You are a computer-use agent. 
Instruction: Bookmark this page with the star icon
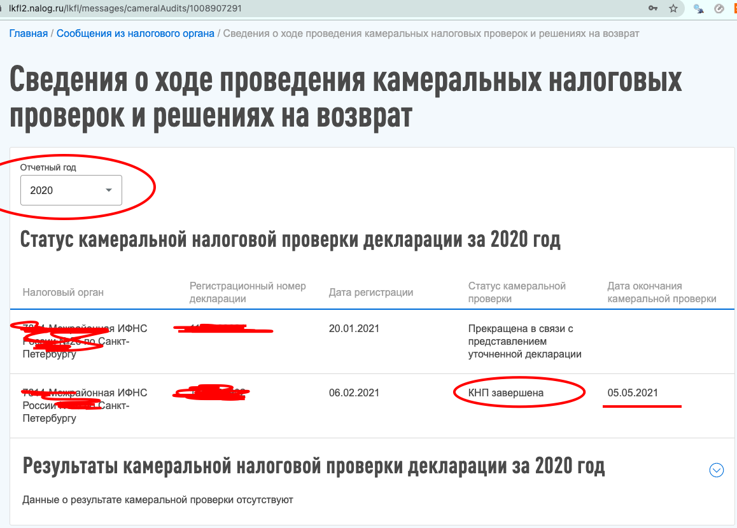pos(673,8)
